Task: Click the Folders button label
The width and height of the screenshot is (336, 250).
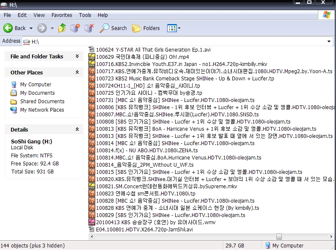Action: (x=151, y=28)
